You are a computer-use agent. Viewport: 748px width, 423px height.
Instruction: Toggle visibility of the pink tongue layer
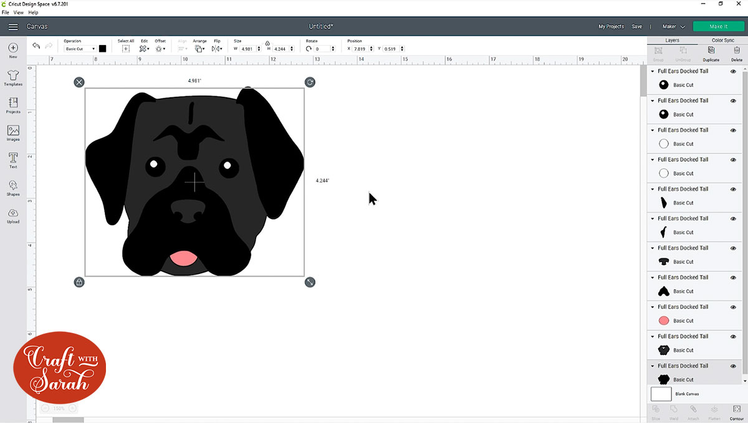pyautogui.click(x=733, y=307)
